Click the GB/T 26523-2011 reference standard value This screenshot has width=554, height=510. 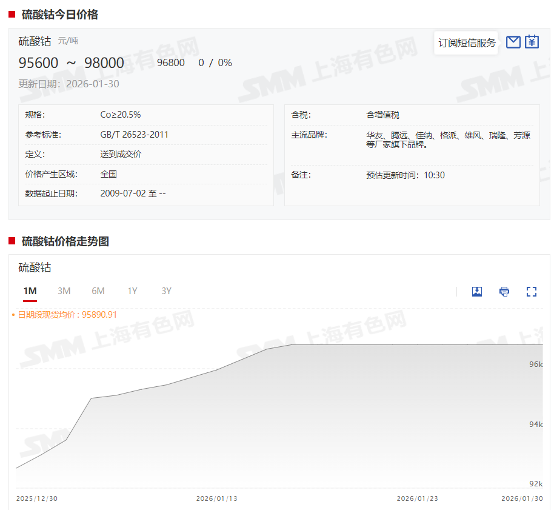[135, 135]
